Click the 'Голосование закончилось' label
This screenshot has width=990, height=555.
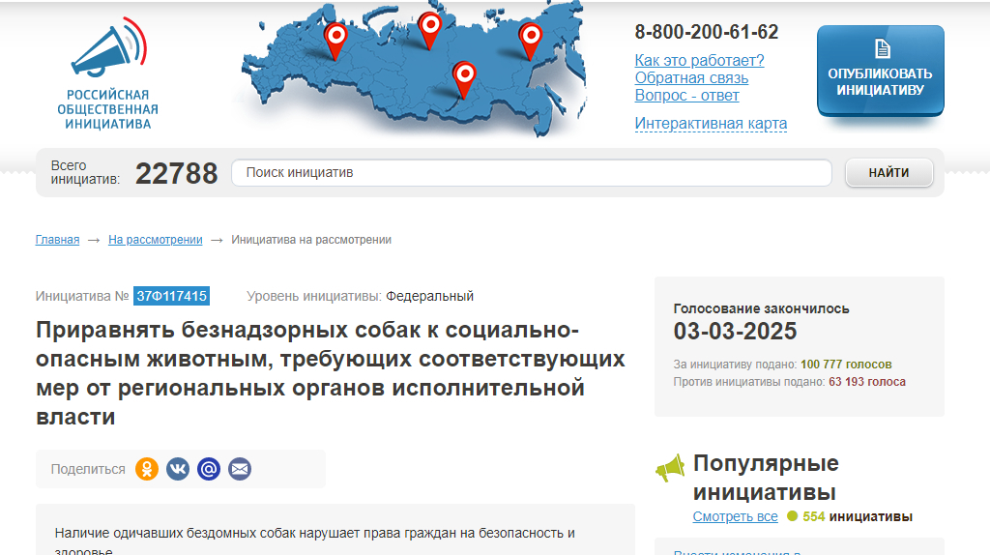click(761, 308)
